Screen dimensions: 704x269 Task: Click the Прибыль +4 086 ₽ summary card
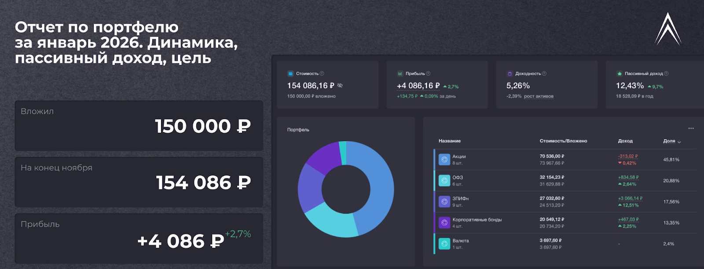(x=139, y=239)
